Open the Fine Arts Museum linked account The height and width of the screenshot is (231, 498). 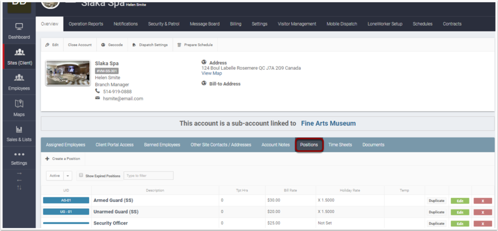click(x=329, y=123)
